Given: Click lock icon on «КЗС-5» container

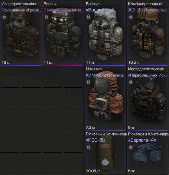Looking at the screenshot, I should (x=88, y=147).
